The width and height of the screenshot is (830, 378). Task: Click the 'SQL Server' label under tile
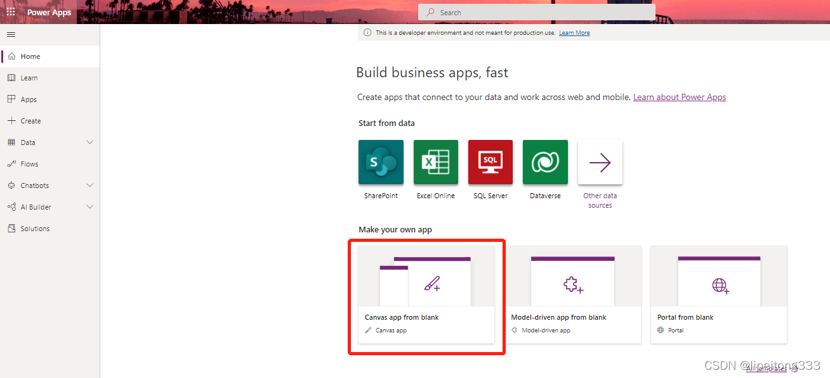(x=491, y=196)
